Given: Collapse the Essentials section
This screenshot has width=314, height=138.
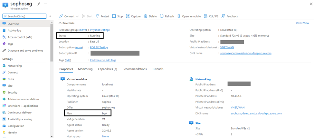Looking at the screenshot, I should pos(60,23).
